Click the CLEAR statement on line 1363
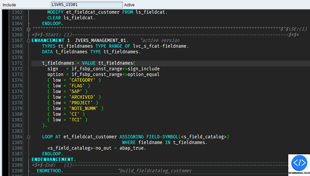310x176 pixels. [x=54, y=18]
